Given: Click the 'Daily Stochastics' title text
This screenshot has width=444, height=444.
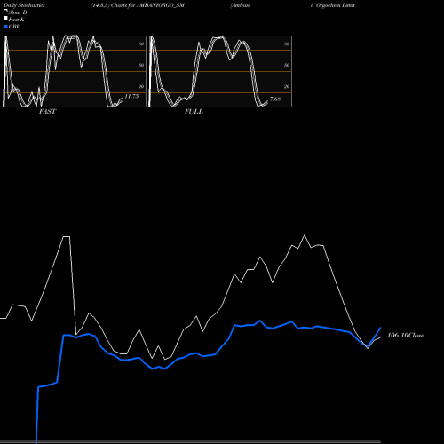Looking at the screenshot, I should tap(24, 5).
